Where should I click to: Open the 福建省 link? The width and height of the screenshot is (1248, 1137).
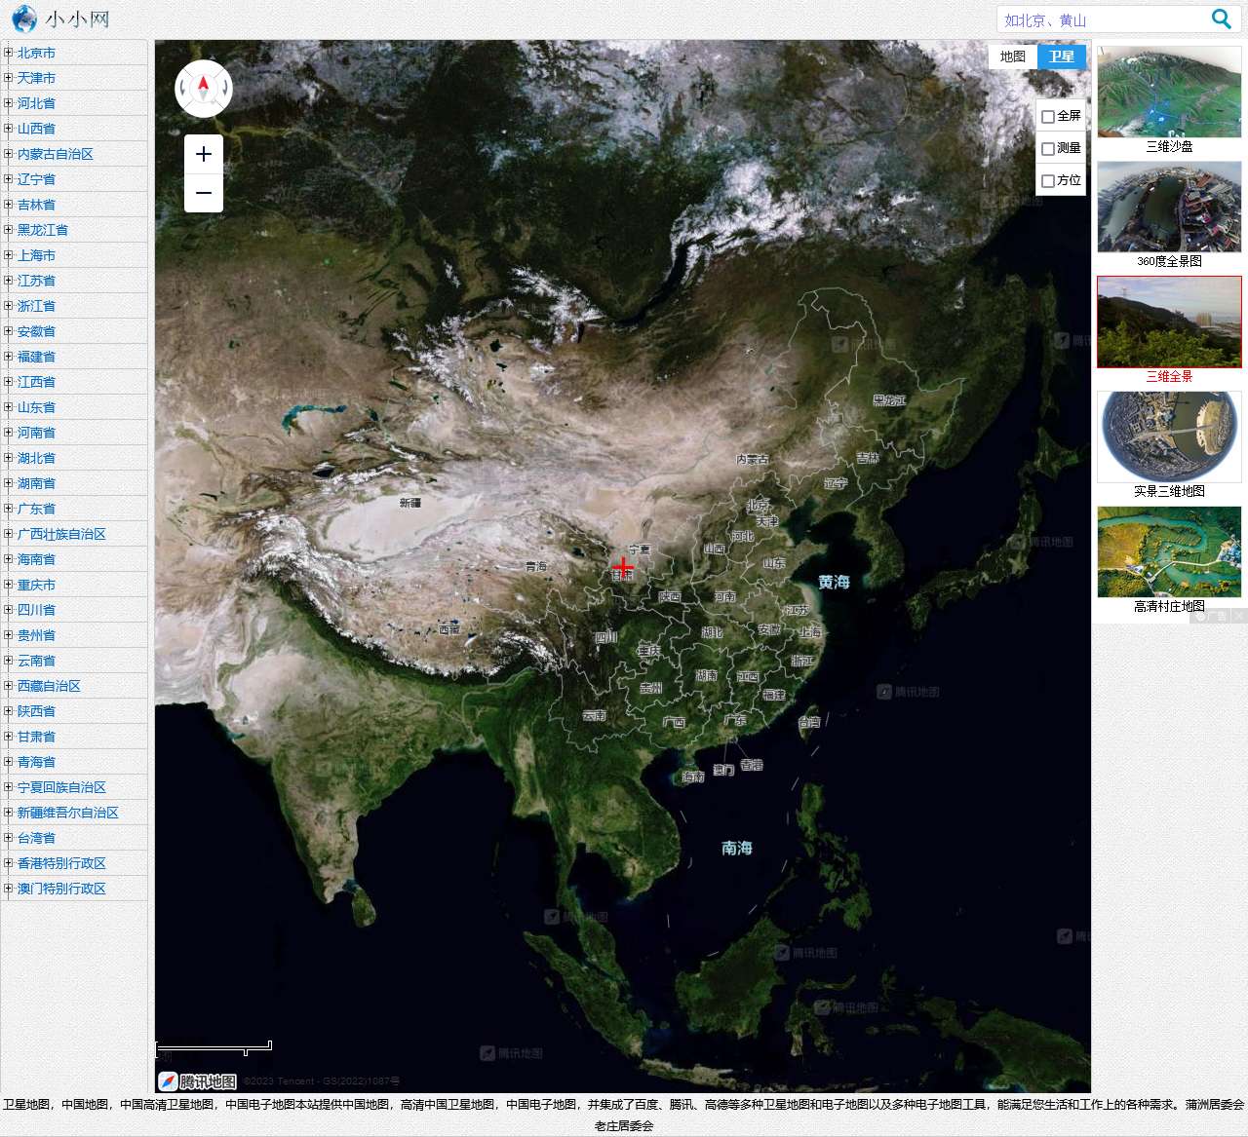36,357
